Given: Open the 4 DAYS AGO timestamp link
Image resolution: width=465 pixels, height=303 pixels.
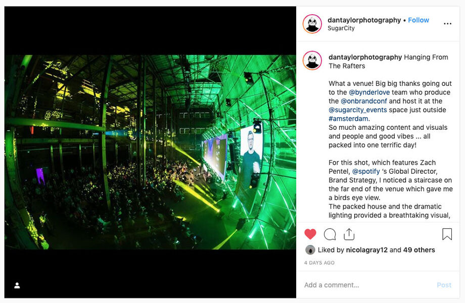Looking at the screenshot, I should click(319, 263).
